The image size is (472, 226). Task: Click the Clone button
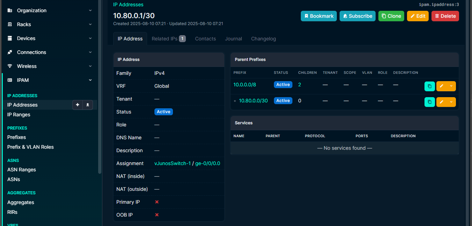click(391, 16)
